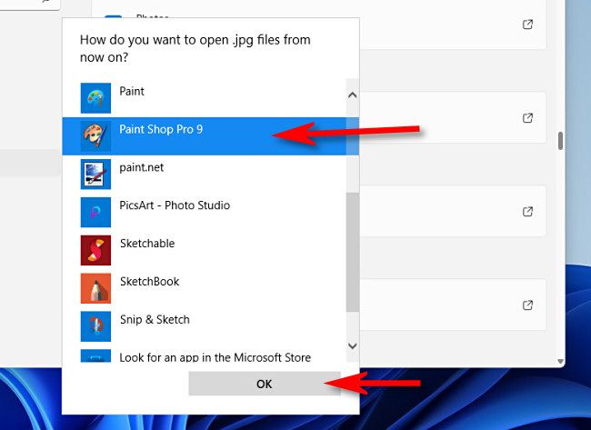
Task: Click the Settings window scrollbar thumb
Action: tap(560, 141)
